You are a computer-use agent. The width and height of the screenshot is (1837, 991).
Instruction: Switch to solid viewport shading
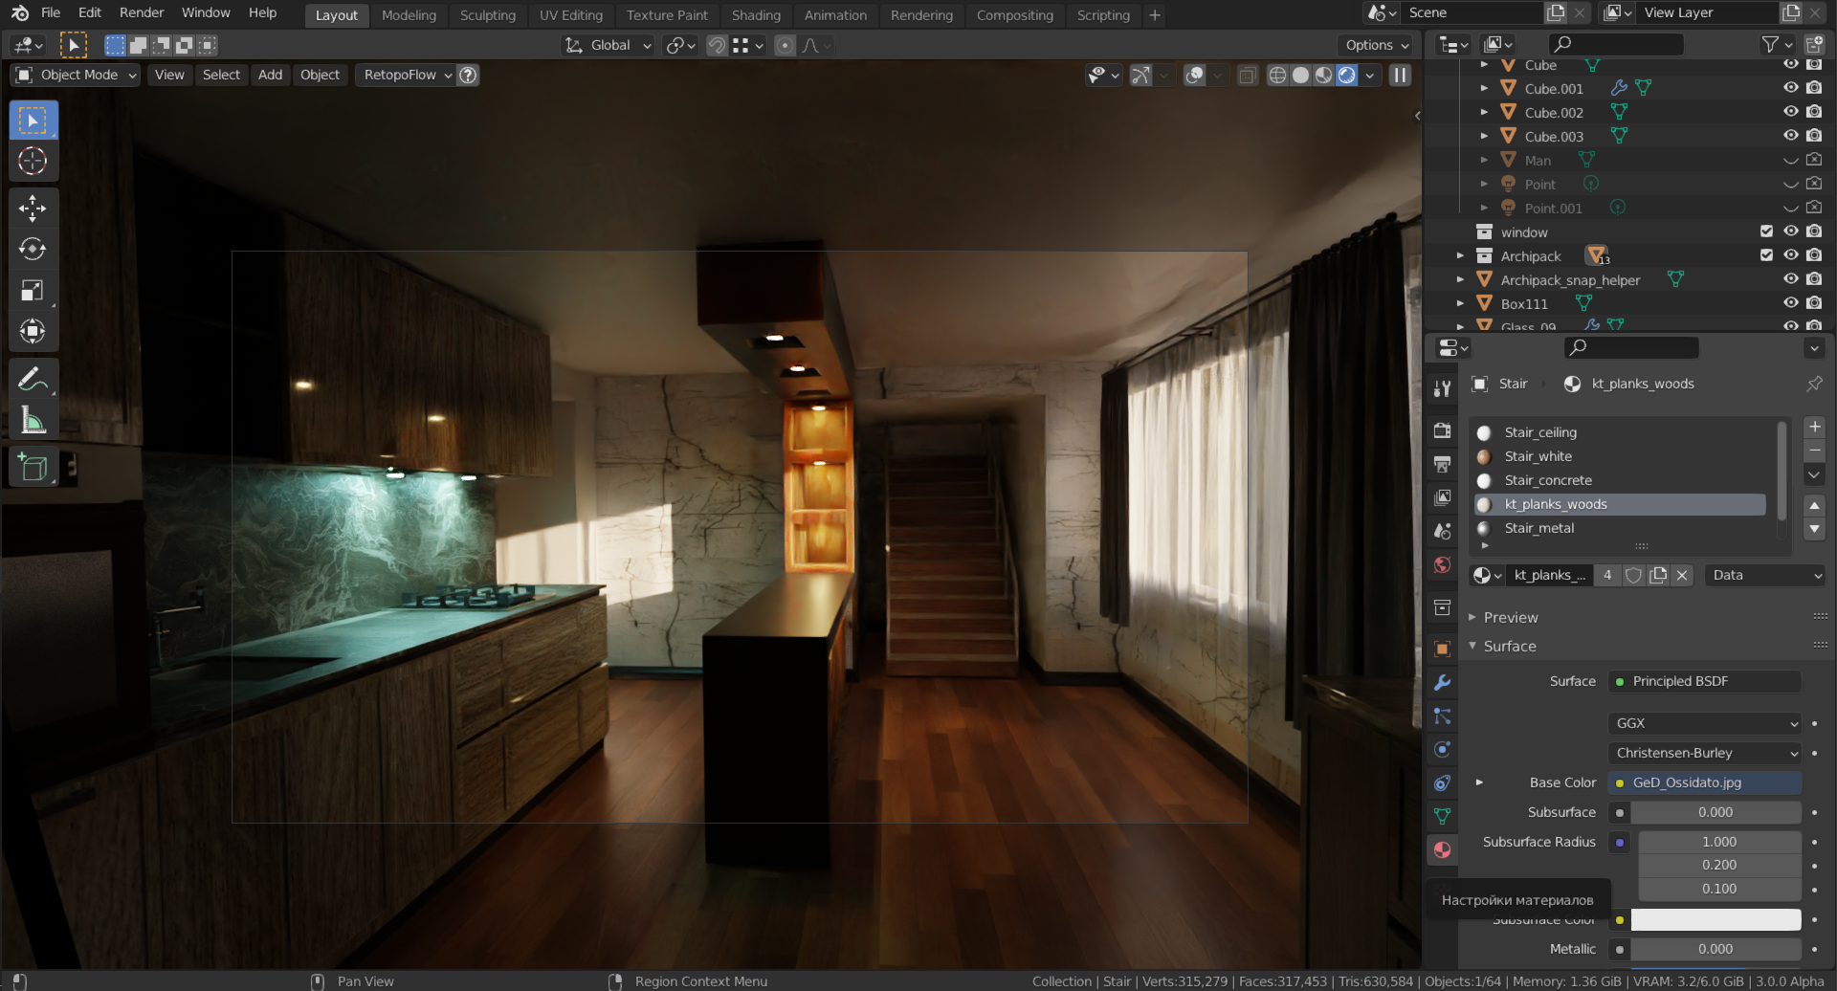tap(1300, 75)
